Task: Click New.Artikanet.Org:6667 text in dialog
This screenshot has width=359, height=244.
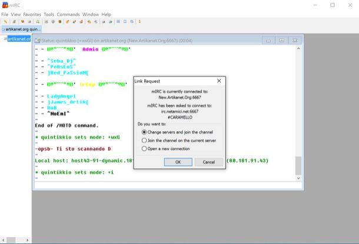Action: pos(179,97)
